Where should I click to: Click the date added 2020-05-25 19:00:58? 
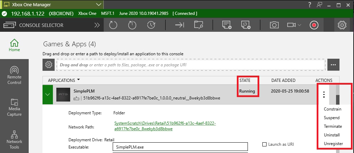click(290, 91)
